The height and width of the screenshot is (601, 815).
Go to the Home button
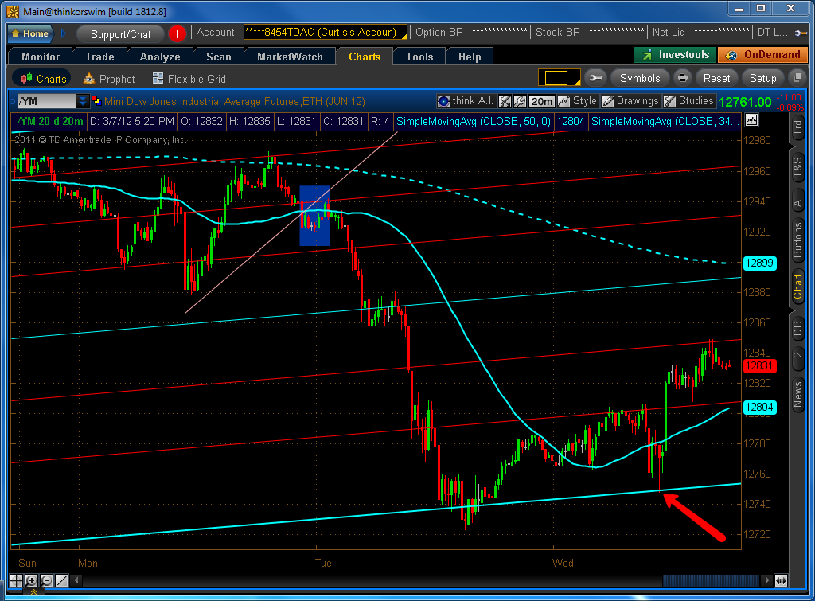(x=31, y=33)
